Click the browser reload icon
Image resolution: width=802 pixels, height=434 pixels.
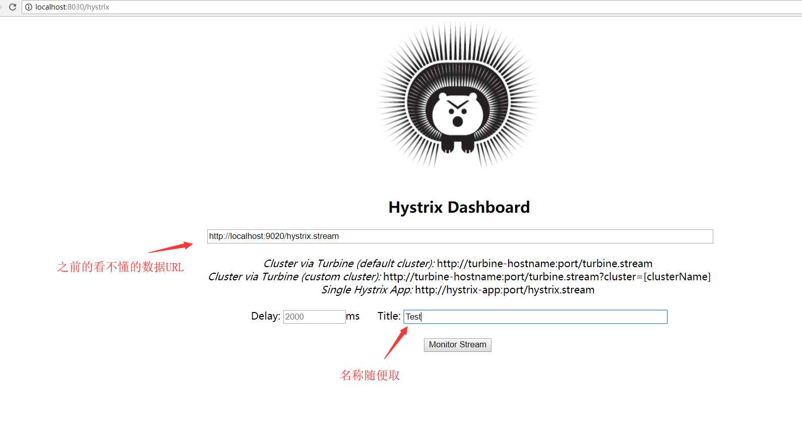pos(13,7)
